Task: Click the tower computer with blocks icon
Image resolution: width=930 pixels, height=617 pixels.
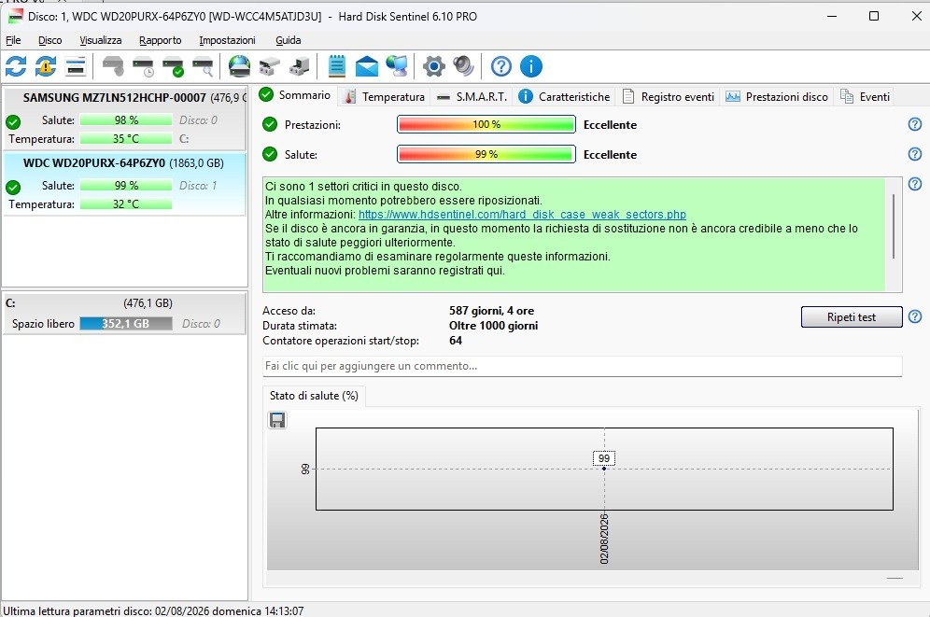Action: tap(300, 66)
